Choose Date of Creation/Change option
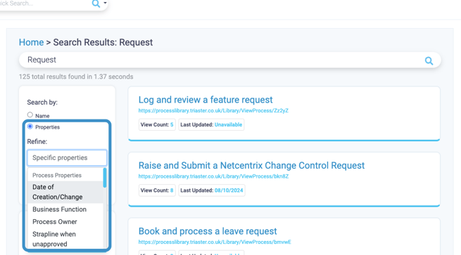The image size is (461, 255). point(65,192)
